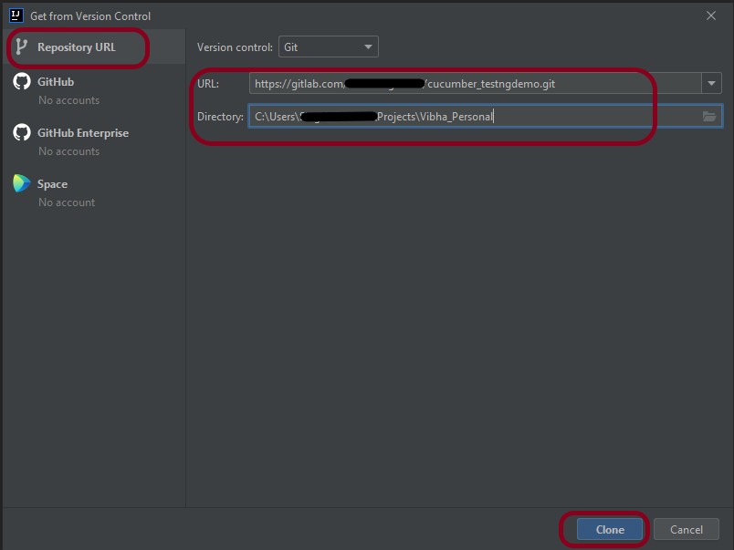Click the Space logo icon
734x550 pixels.
tap(22, 183)
